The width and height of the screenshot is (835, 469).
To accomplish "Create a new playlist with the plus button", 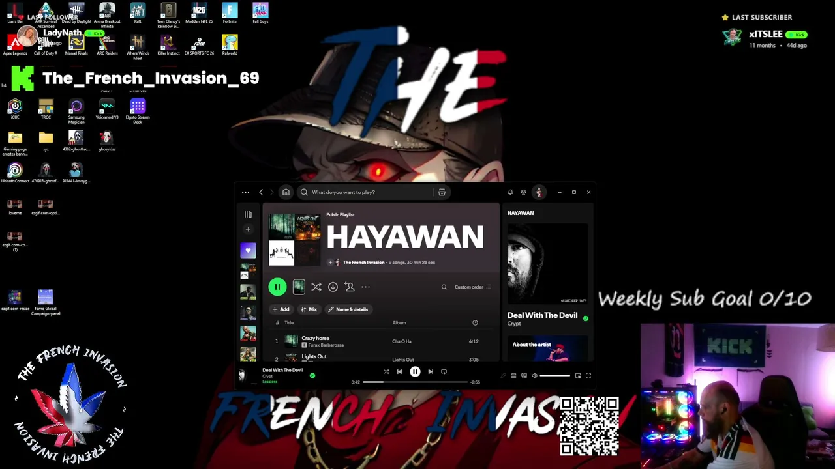I will click(x=248, y=229).
